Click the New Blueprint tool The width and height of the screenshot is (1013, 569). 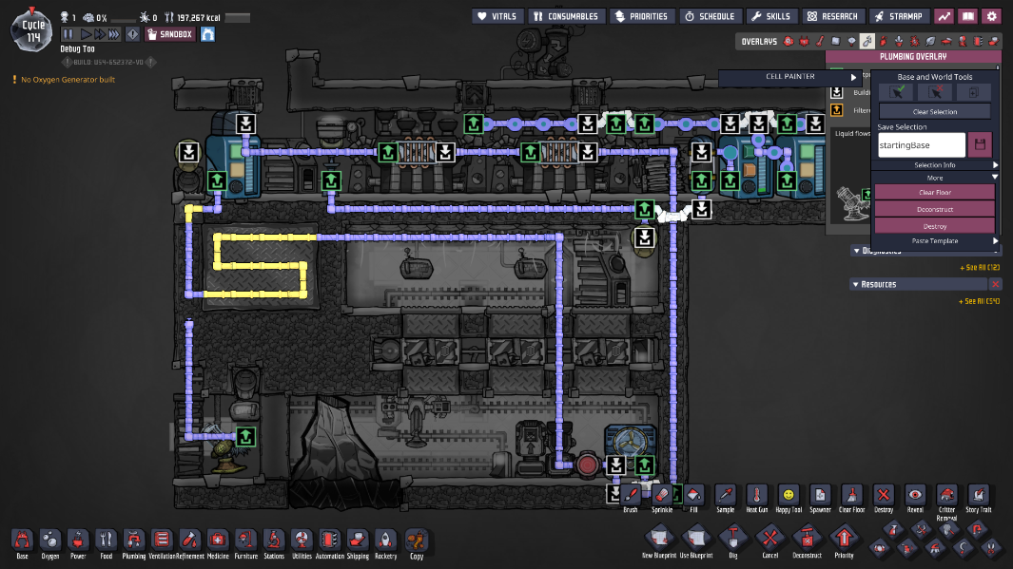click(x=659, y=539)
